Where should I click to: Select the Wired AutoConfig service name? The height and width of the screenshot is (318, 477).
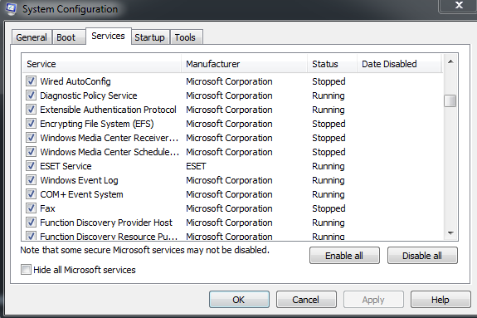75,81
